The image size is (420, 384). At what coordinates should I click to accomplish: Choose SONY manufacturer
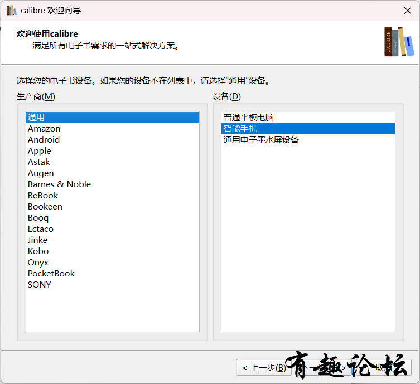[x=112, y=285]
